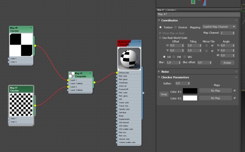Click the Map #8 Checker node output socket
Viewport: 245px width, 152px height.
tap(35, 46)
